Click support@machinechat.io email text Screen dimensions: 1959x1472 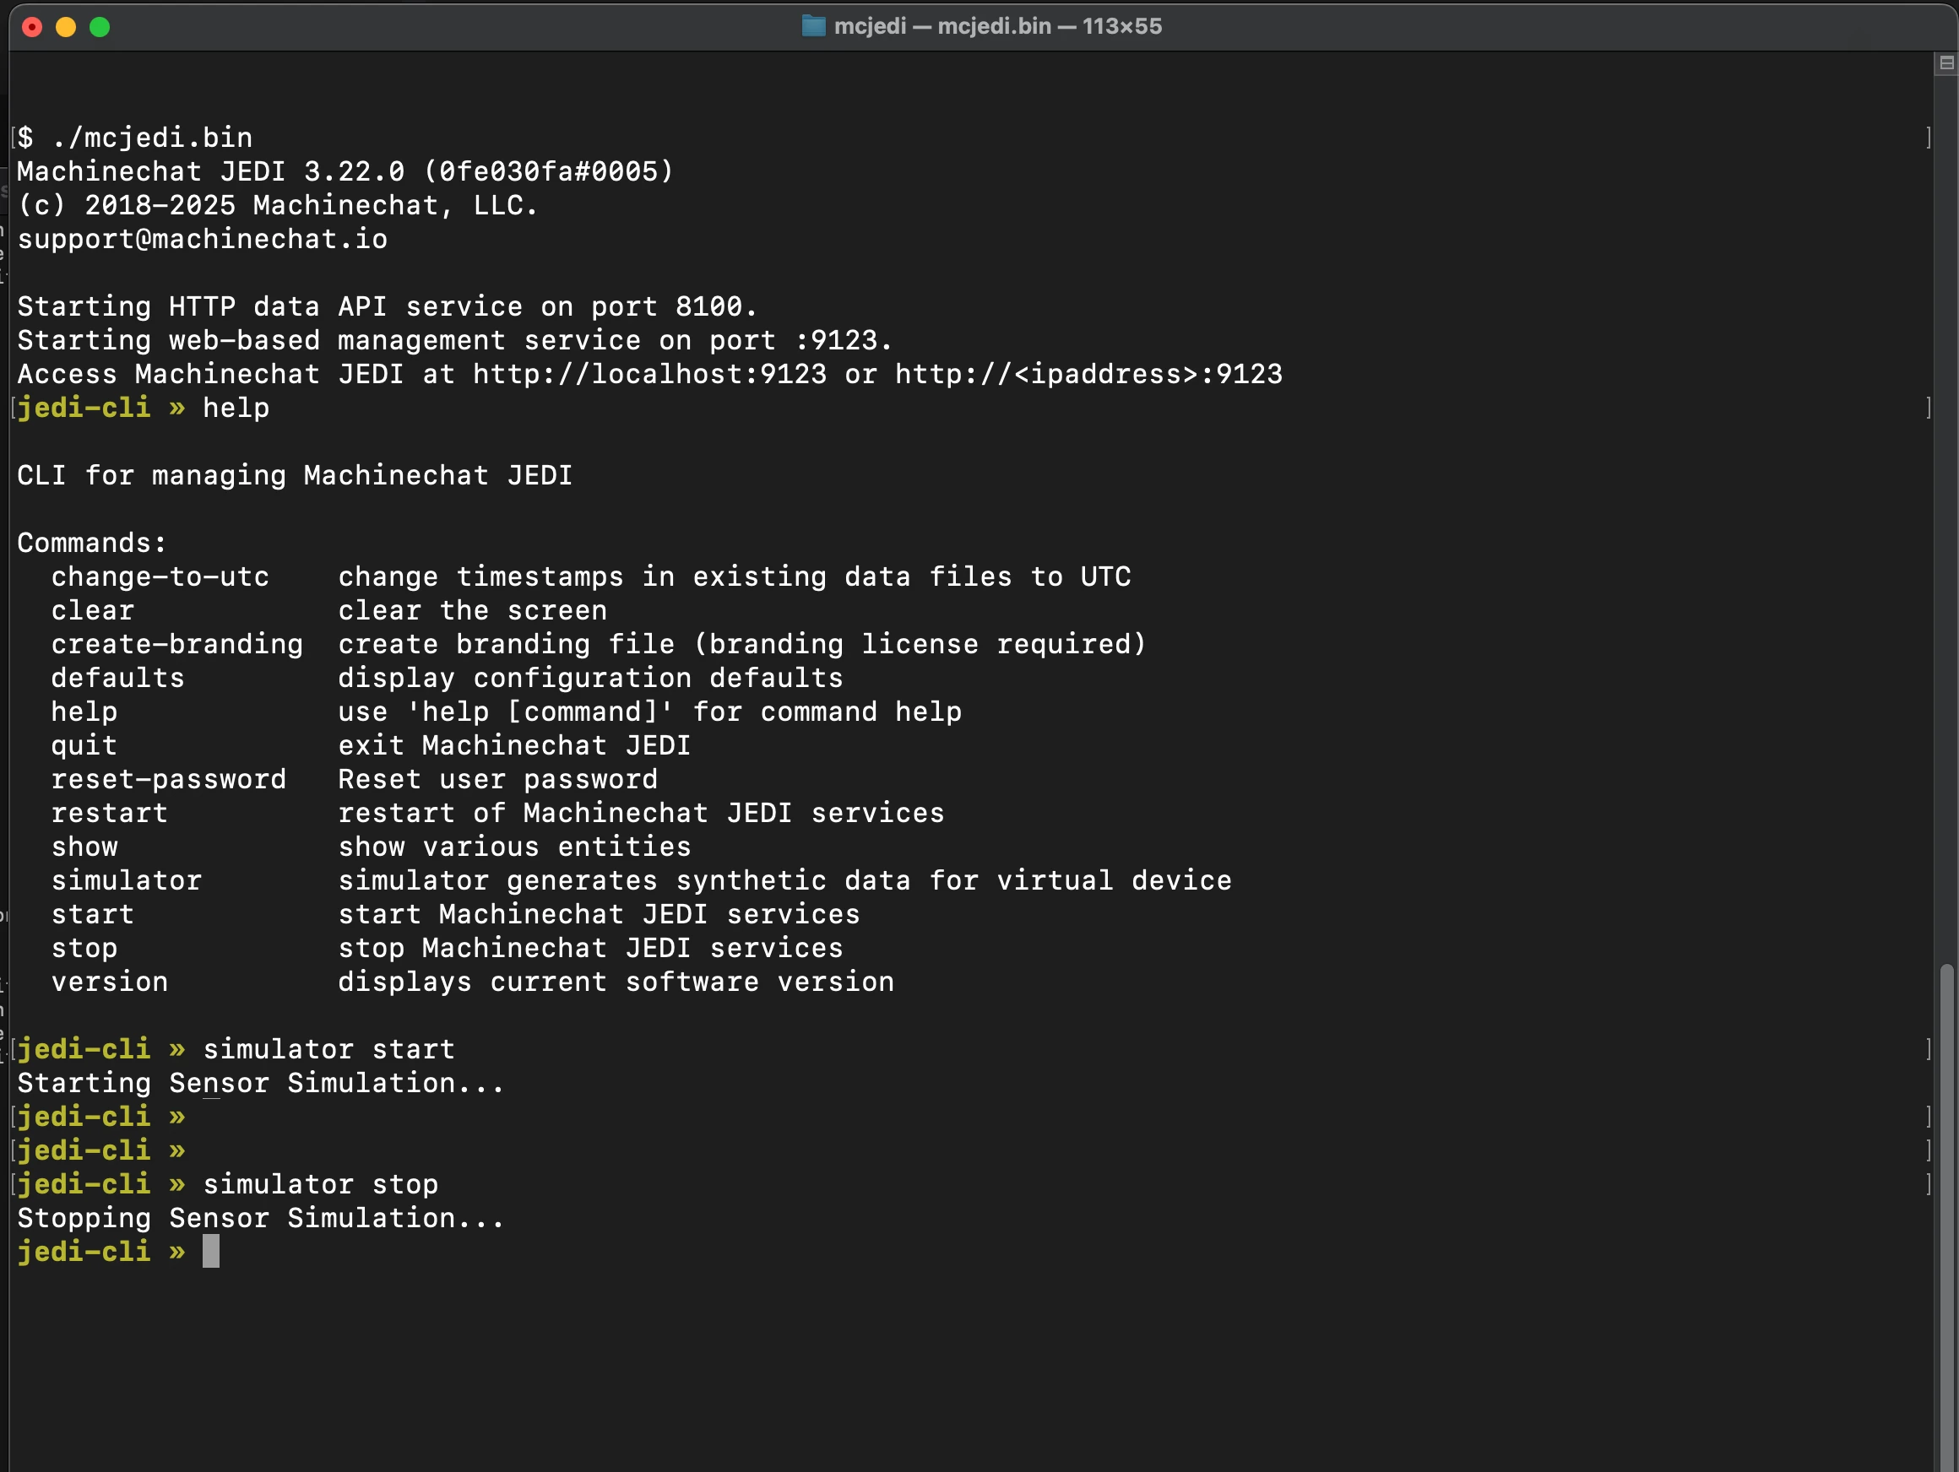(x=202, y=239)
